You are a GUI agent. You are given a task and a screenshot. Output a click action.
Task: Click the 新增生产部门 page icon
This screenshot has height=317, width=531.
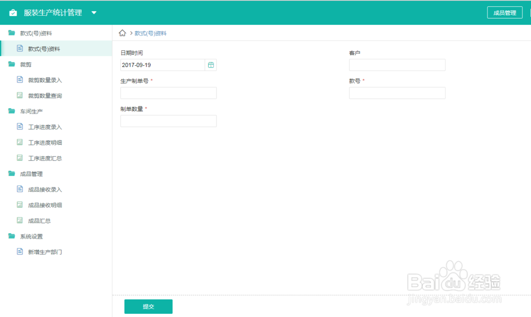coord(20,252)
